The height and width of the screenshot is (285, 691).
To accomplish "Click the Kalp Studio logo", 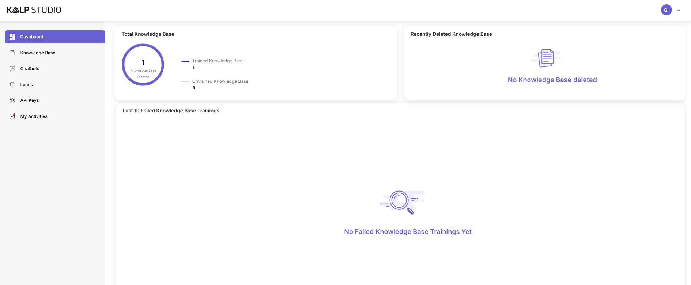I will (x=34, y=10).
